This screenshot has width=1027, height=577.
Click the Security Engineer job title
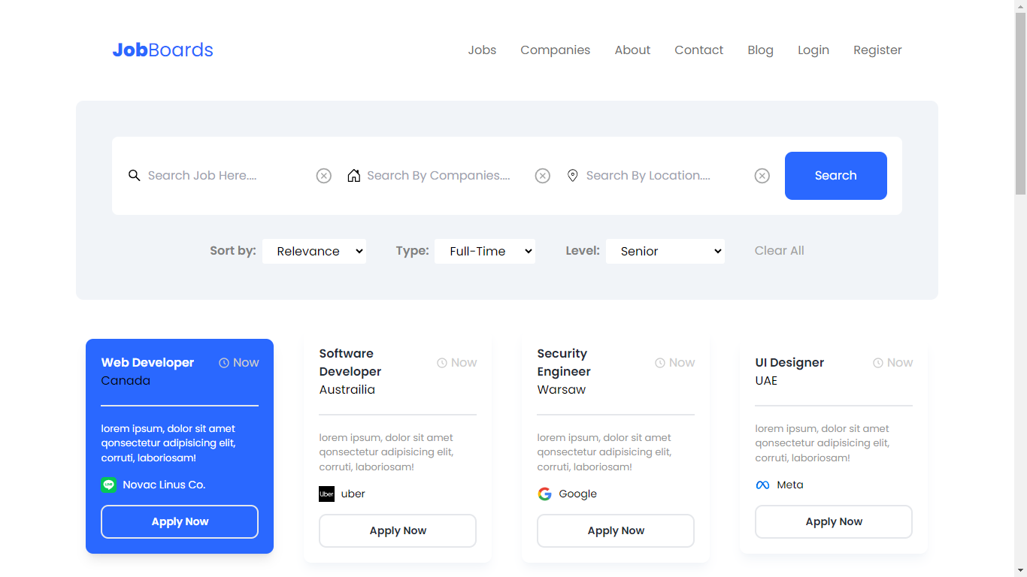(x=564, y=363)
